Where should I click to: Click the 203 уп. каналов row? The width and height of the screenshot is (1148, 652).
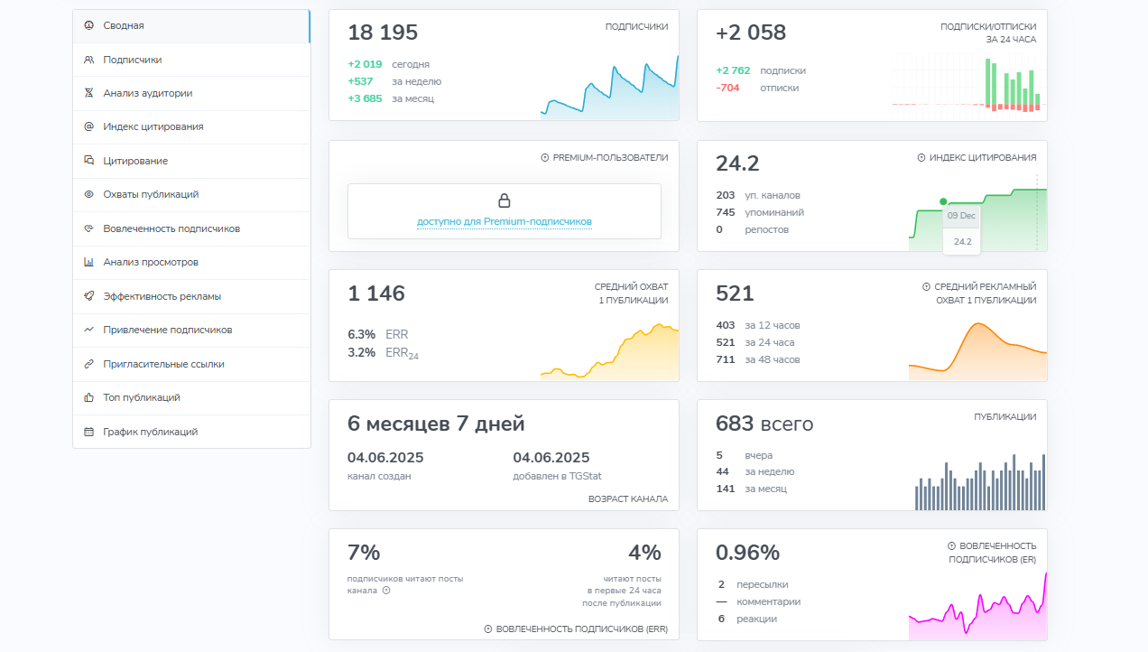pos(758,195)
